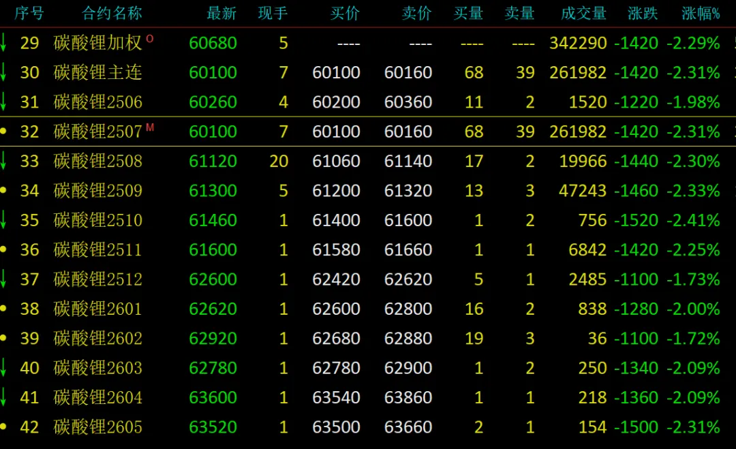Click latest price 61300 for 碳酸锂2509
736x449 pixels.
coord(213,191)
